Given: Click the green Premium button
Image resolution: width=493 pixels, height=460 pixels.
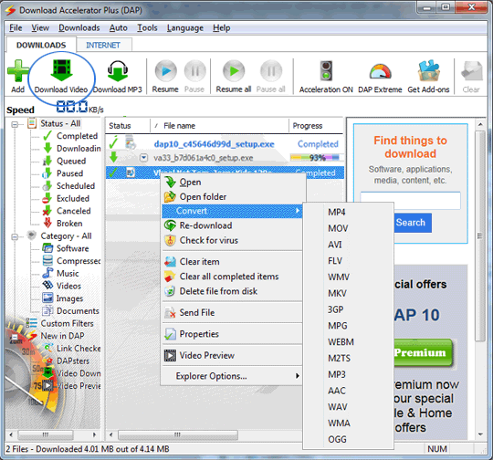Looking at the screenshot, I should 423,352.
